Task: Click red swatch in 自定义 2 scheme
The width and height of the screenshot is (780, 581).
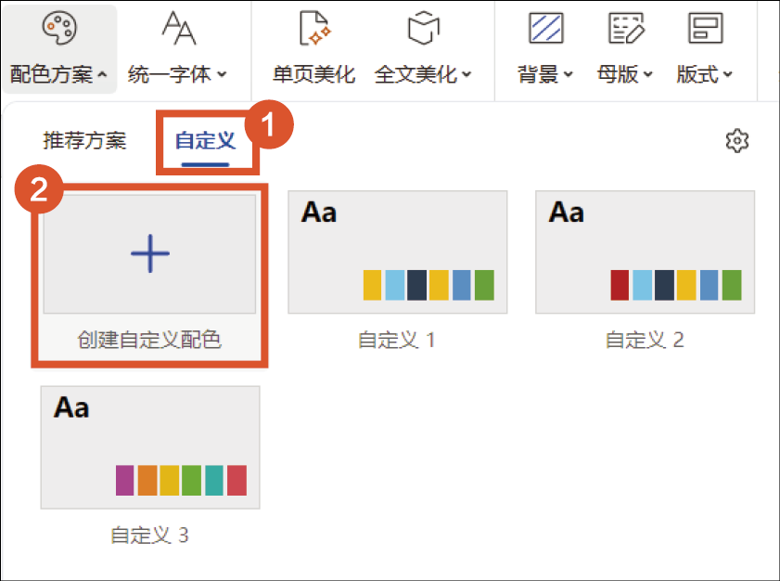Action: click(620, 285)
